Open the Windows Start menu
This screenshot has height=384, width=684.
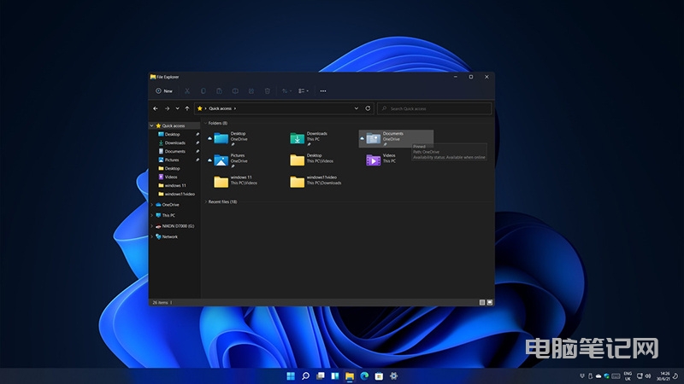click(291, 376)
